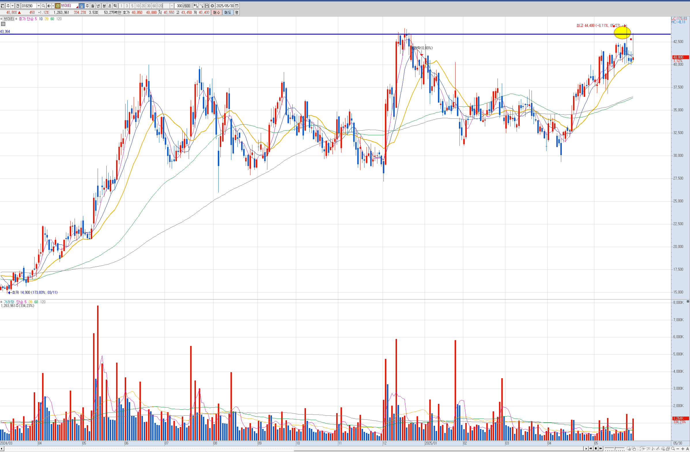Click the stock search magnifier icon
The image size is (690, 452).
44,6
